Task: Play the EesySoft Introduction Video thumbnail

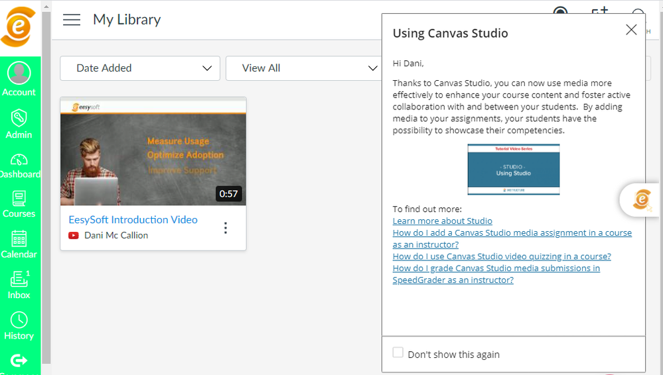Action: point(153,152)
